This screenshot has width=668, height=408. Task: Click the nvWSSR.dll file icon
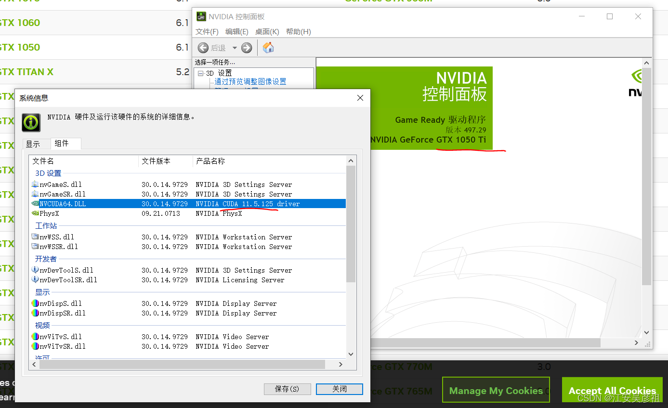point(35,246)
